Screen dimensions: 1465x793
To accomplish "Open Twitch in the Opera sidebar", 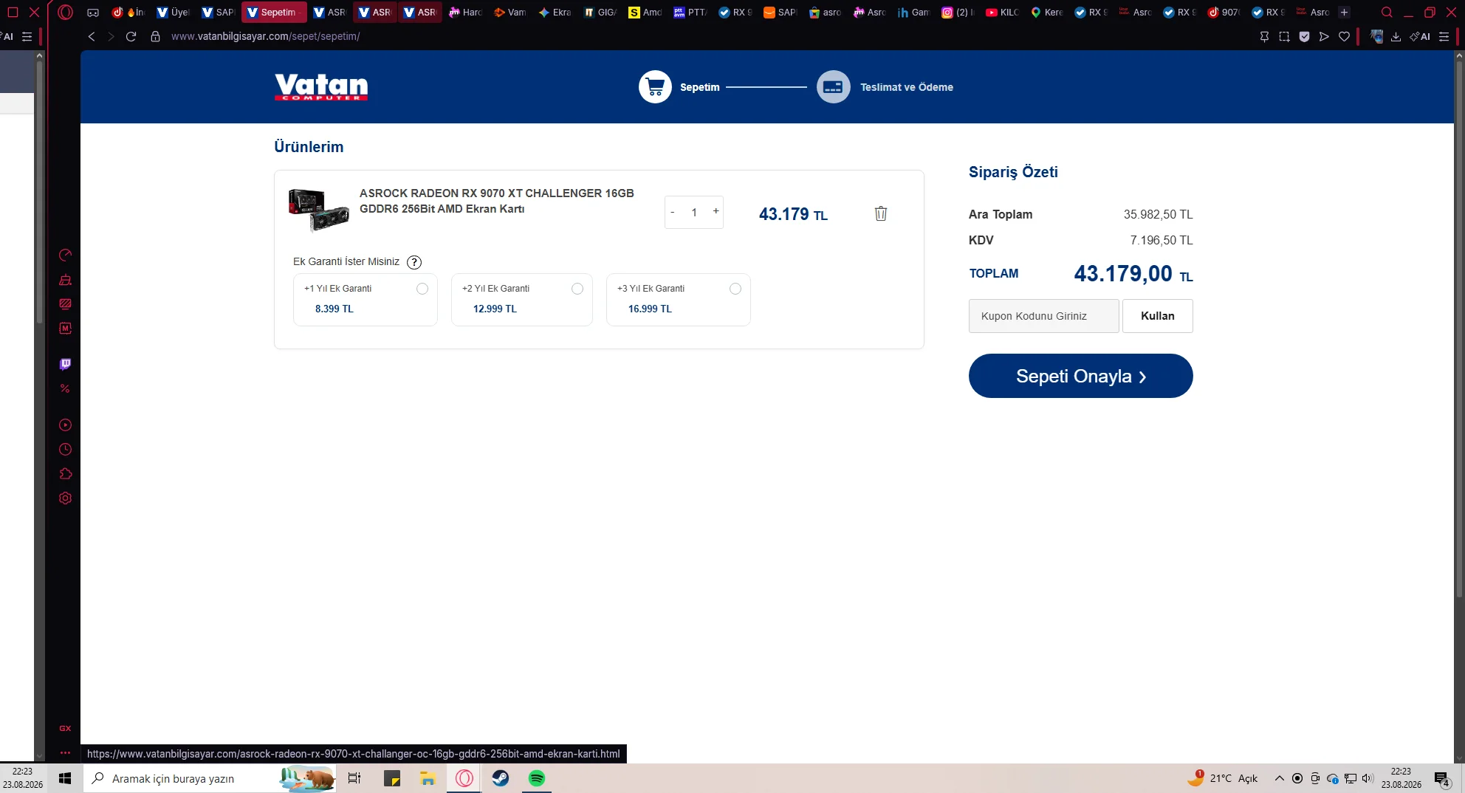I will [65, 364].
